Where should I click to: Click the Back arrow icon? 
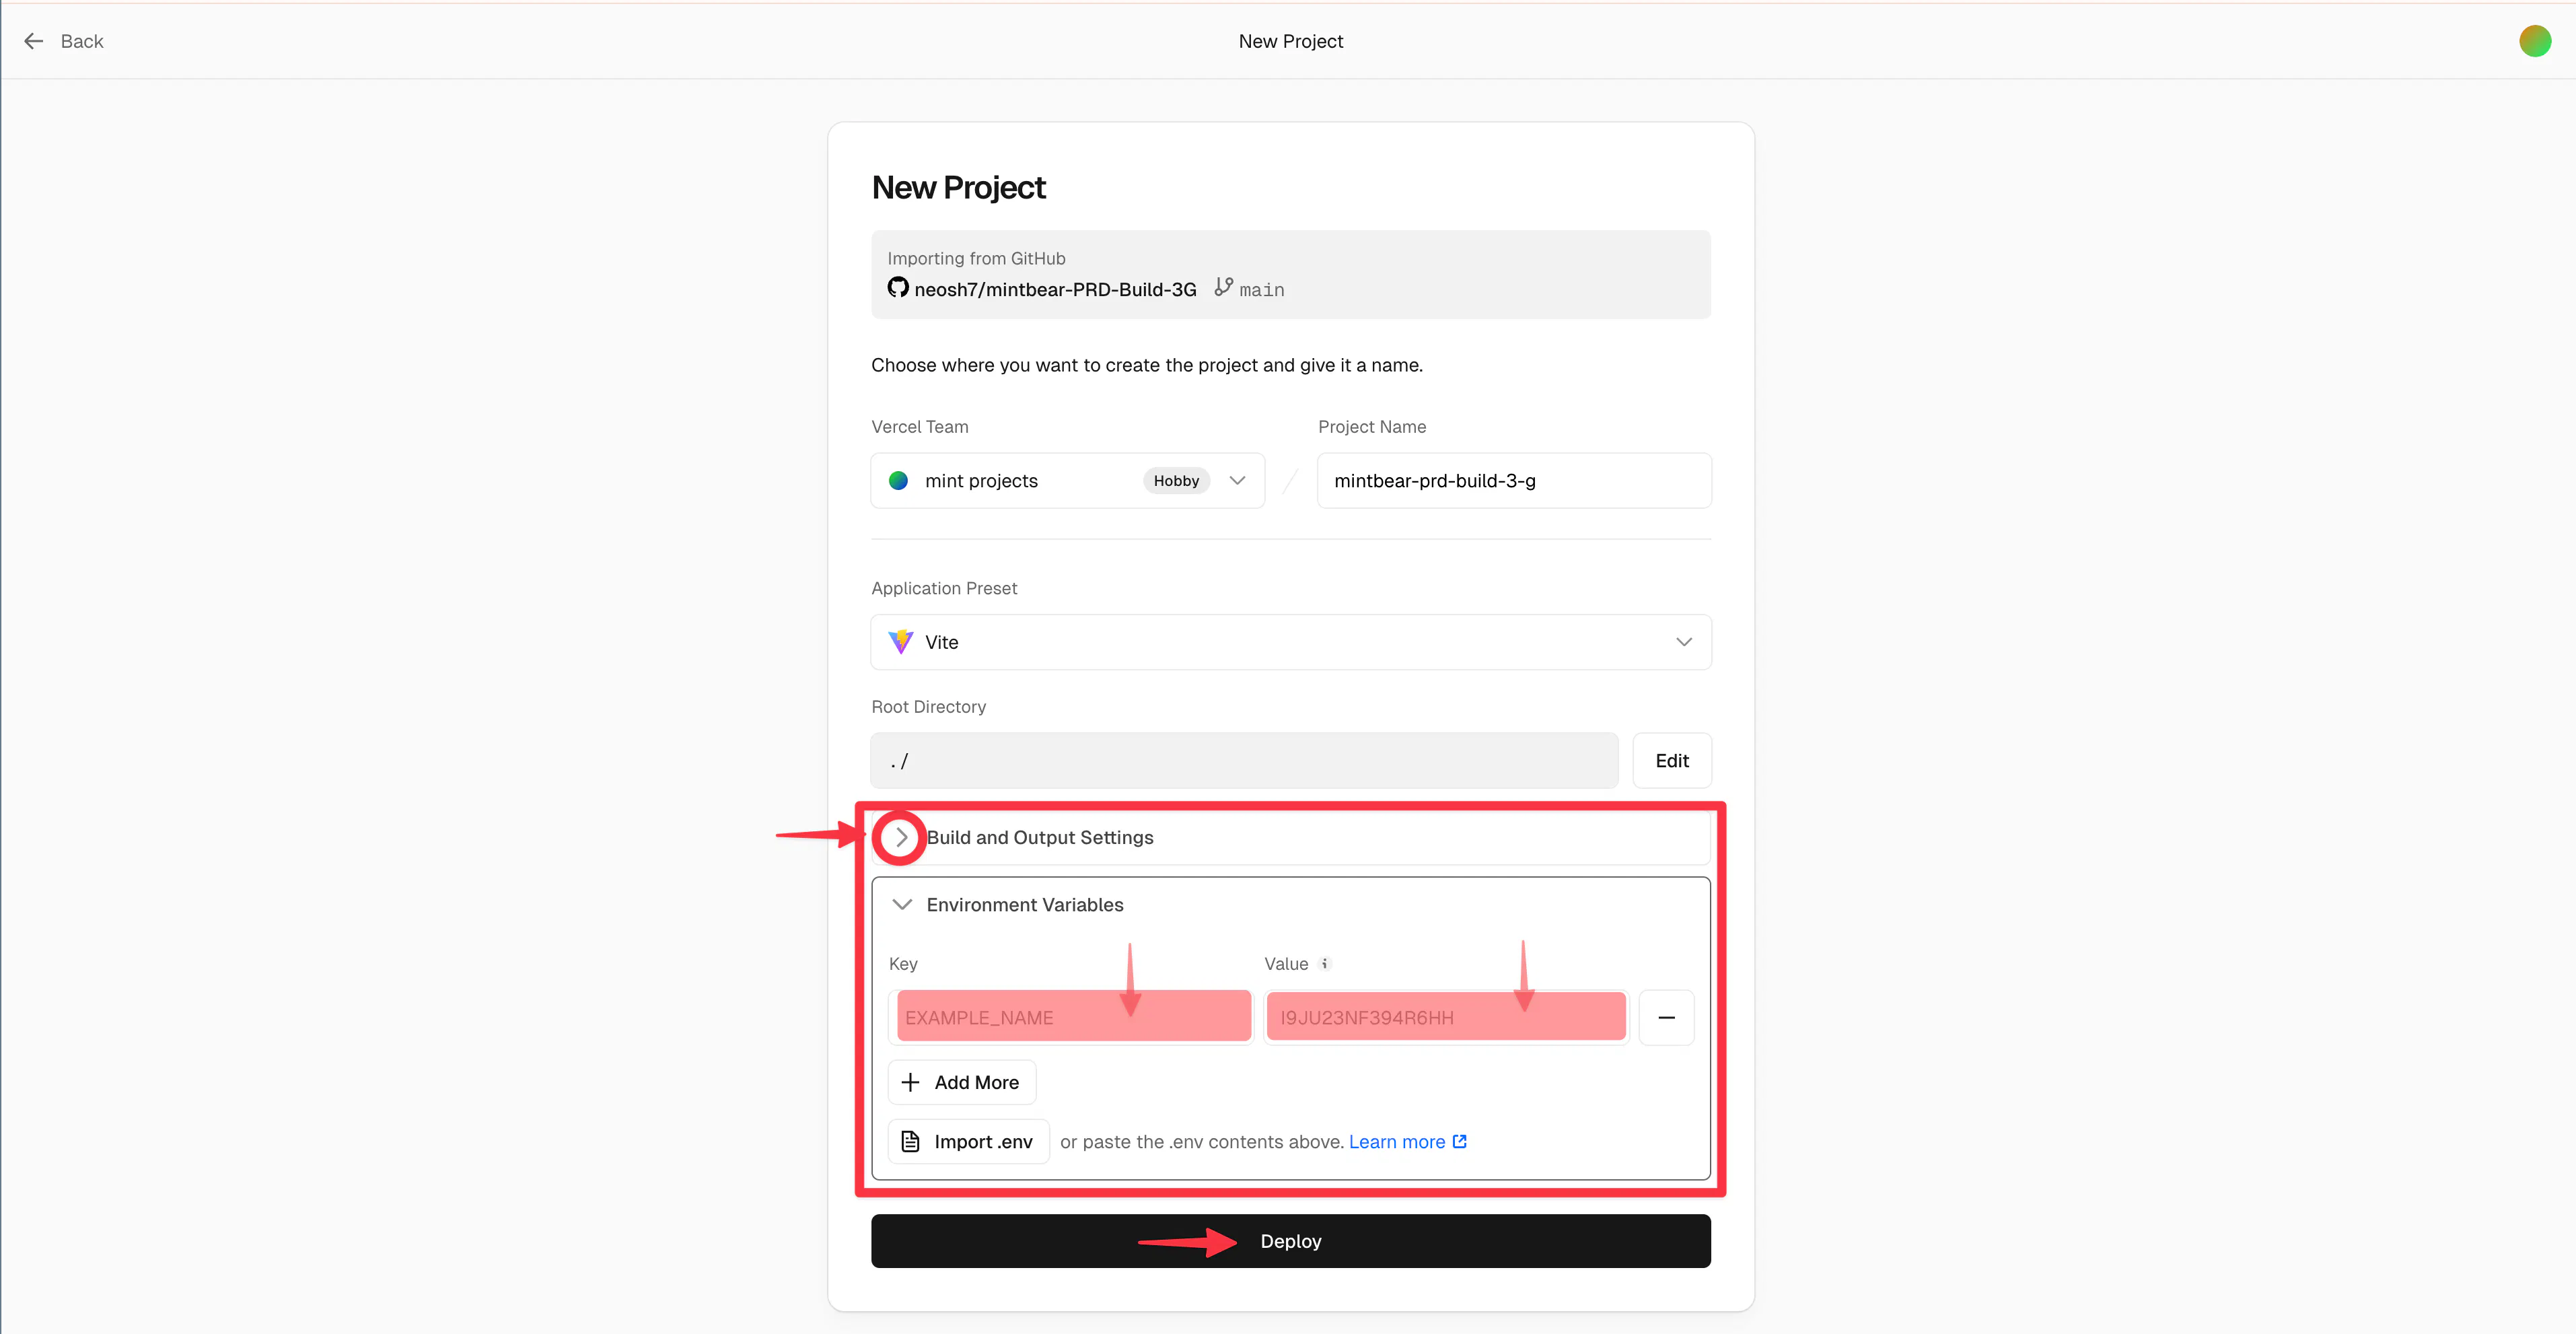tap(34, 41)
